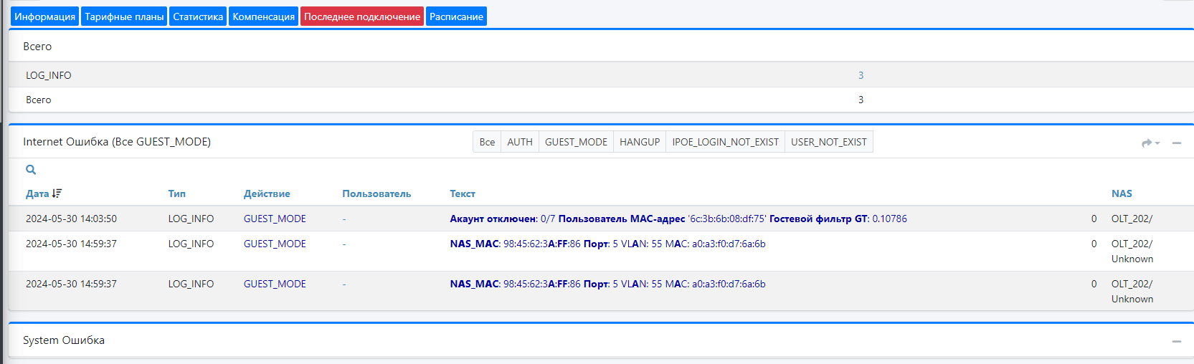This screenshot has height=364, width=1194.
Task: Open the Статистика tab
Action: click(198, 16)
